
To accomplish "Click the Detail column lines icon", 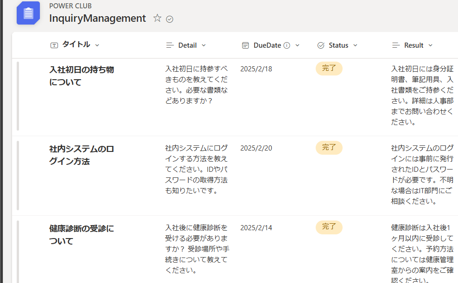I will 170,45.
